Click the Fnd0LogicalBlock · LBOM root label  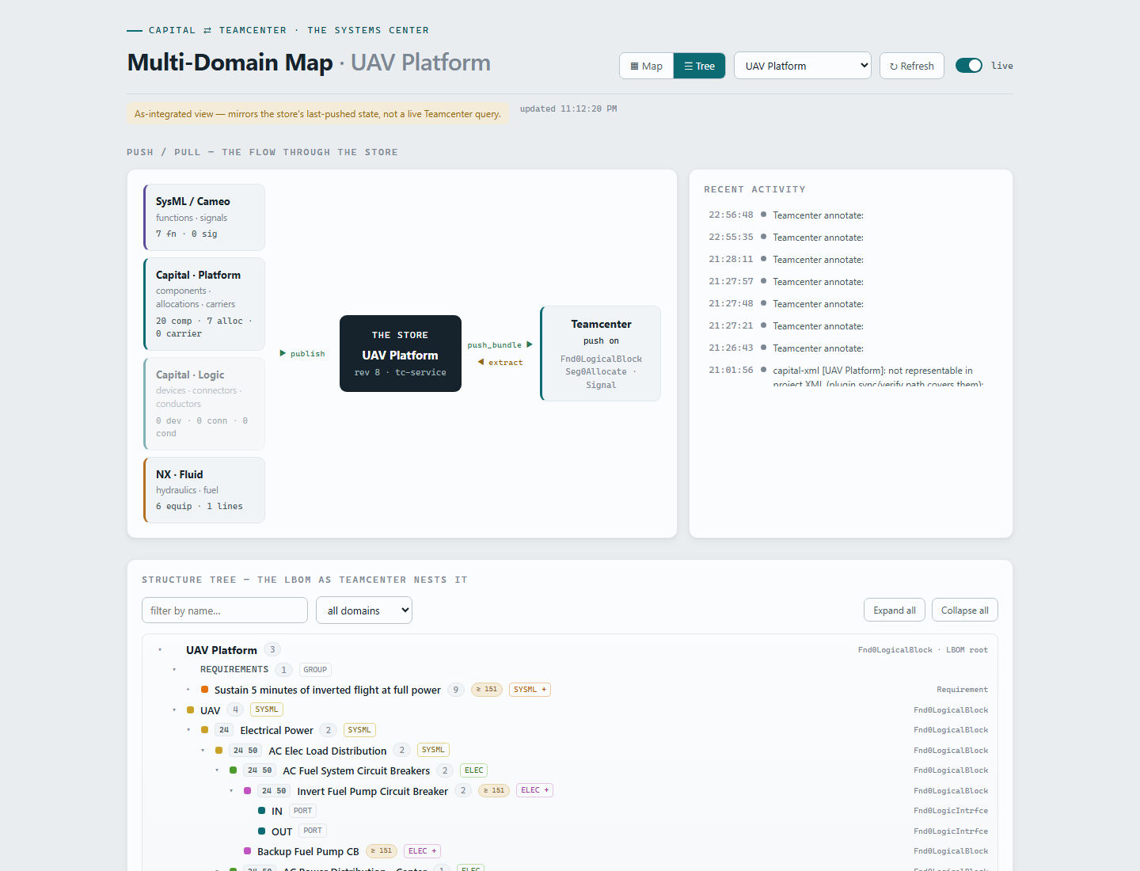922,650
